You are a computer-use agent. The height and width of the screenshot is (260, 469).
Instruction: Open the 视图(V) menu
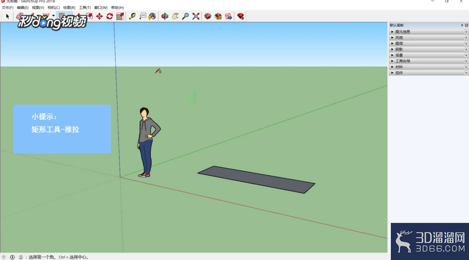point(38,8)
